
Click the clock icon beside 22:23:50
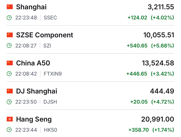(9, 102)
